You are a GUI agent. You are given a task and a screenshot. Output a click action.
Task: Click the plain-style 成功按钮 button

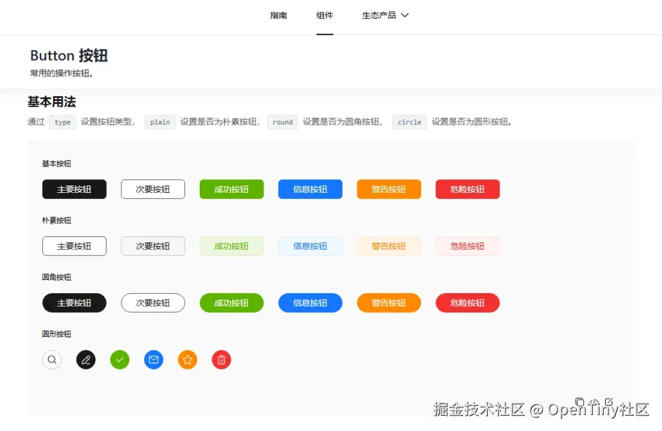(x=231, y=245)
